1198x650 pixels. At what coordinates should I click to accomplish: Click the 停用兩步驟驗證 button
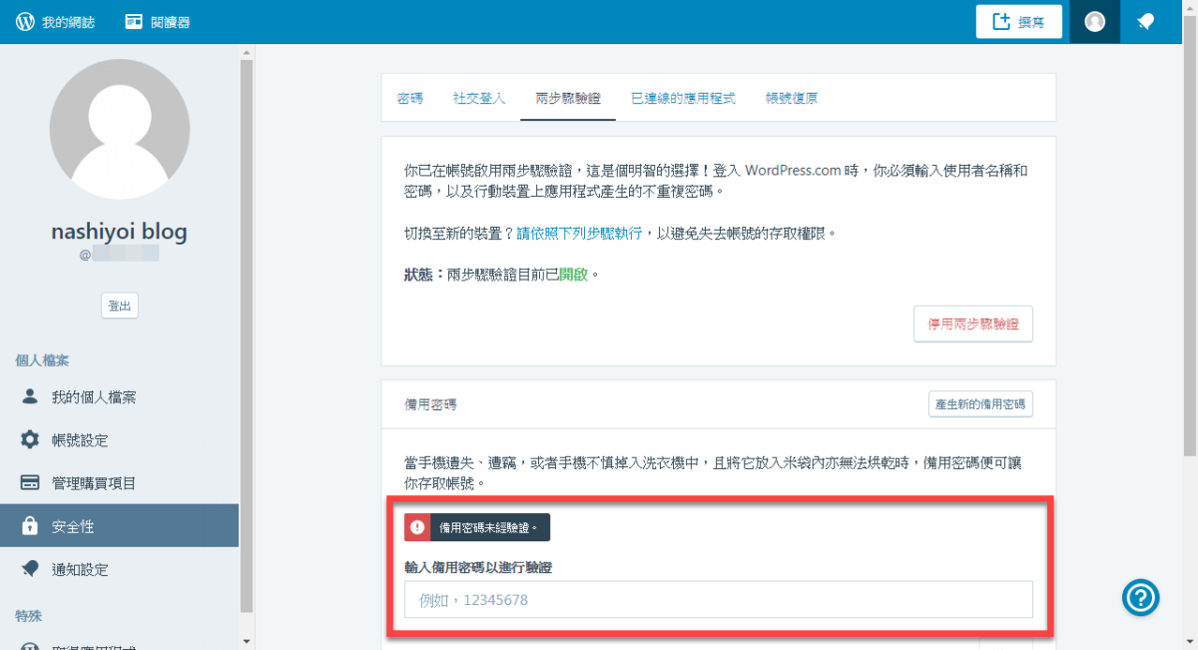(x=973, y=325)
